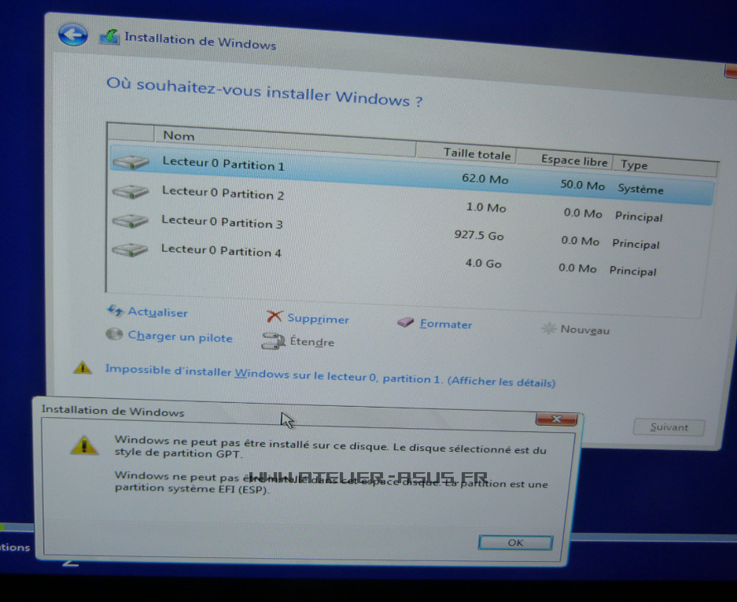737x602 pixels.
Task: Open the Afficher les détails warning link
Action: pyautogui.click(x=501, y=382)
